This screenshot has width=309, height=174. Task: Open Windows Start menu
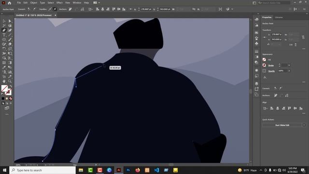[4, 170]
